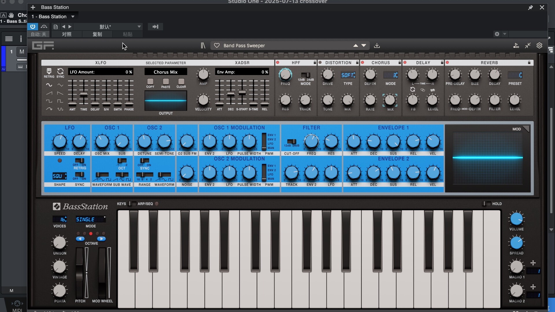Click the delay ping-pong swap icon
Image resolution: width=555 pixels, height=312 pixels.
[x=433, y=90]
